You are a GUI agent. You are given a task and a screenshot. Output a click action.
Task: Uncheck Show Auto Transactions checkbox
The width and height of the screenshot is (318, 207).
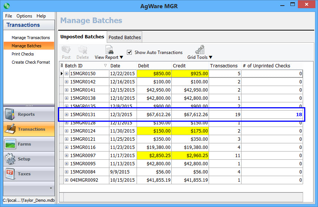click(130, 52)
